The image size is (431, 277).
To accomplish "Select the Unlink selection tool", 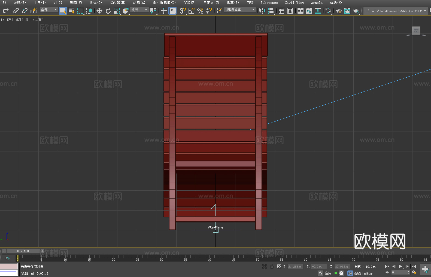I will click(25, 11).
